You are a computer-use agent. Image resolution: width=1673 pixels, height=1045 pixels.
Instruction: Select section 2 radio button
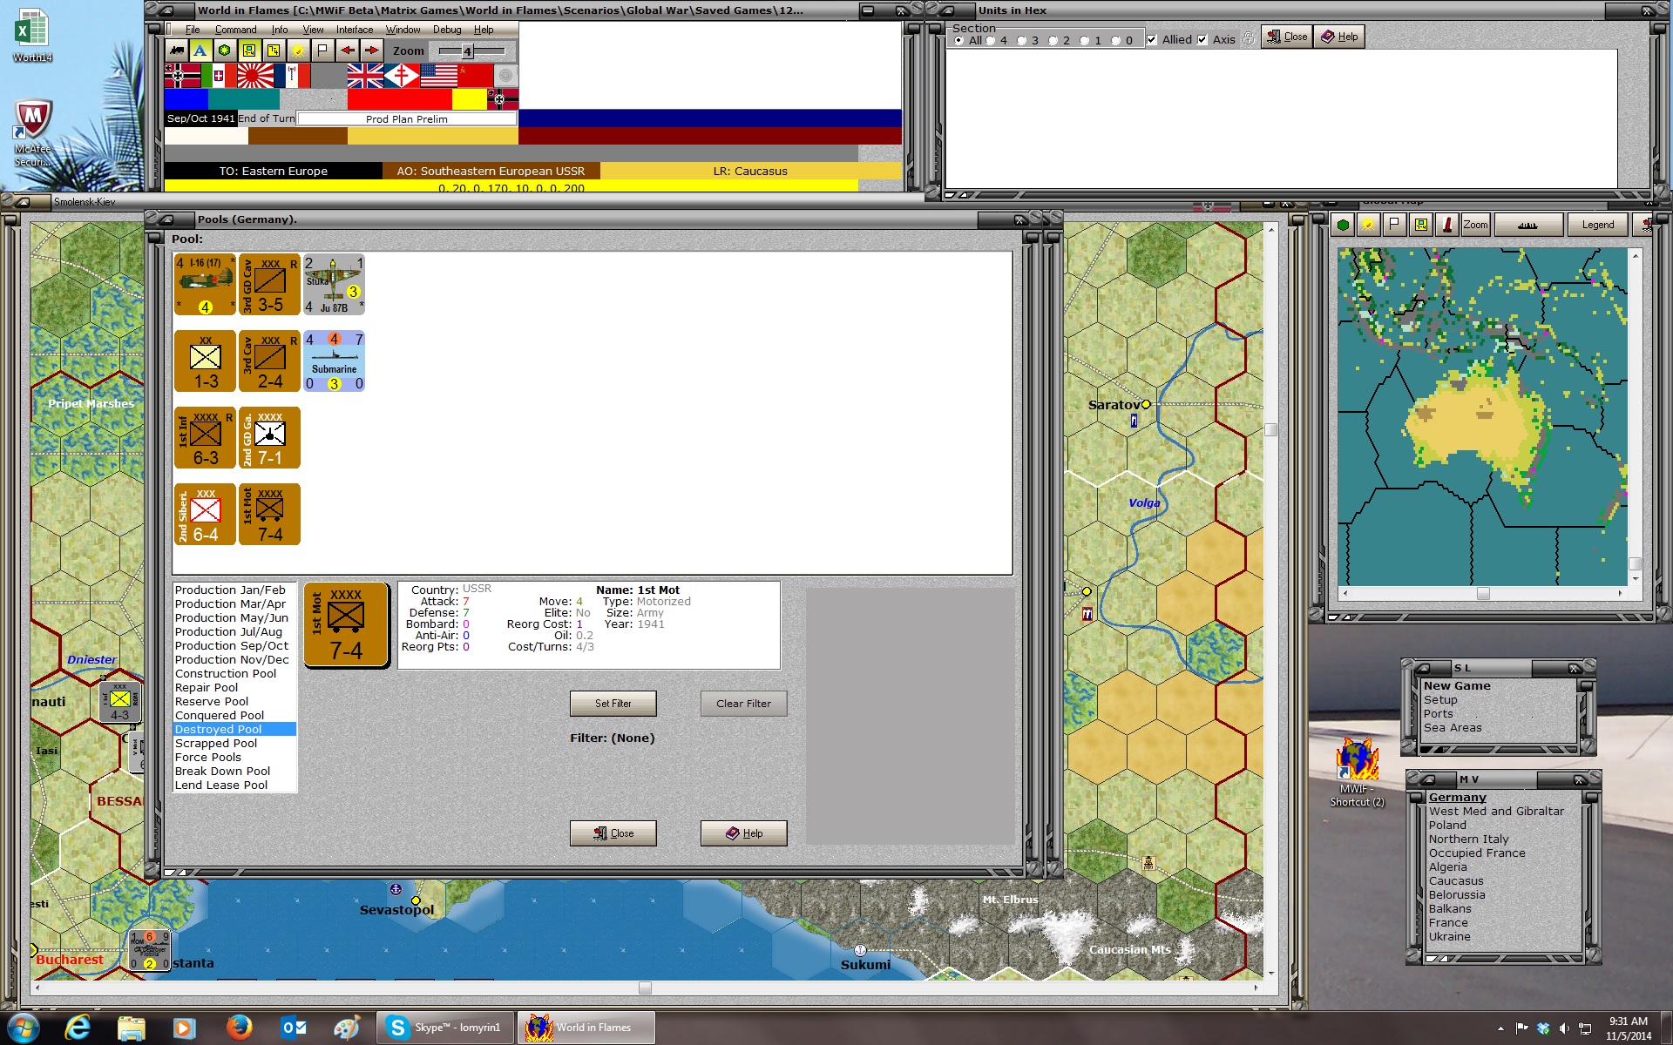coord(1053,40)
